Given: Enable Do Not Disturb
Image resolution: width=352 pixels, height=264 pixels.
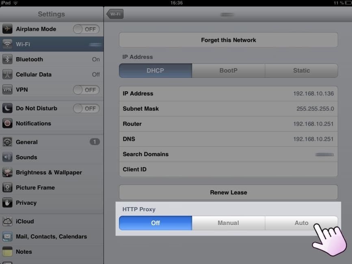Looking at the screenshot, I should [86, 108].
